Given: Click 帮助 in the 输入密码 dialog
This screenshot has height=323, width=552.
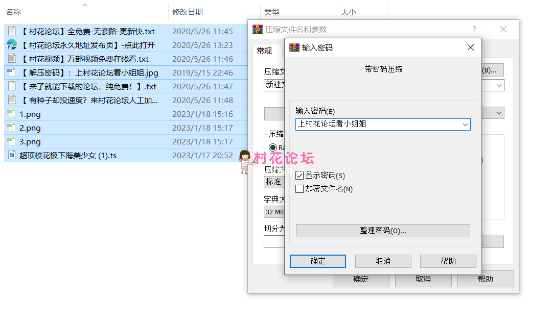Looking at the screenshot, I should (448, 261).
